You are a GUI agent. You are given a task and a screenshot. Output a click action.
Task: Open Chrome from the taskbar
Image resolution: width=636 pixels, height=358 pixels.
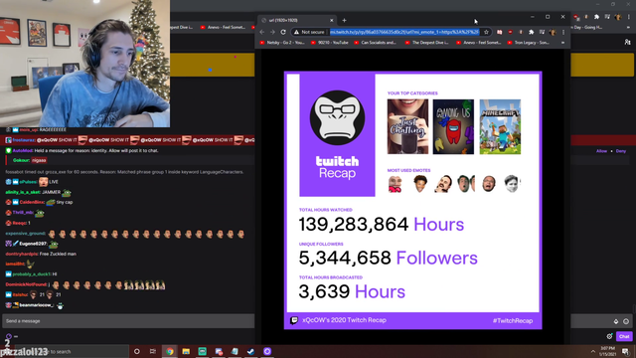pyautogui.click(x=170, y=351)
